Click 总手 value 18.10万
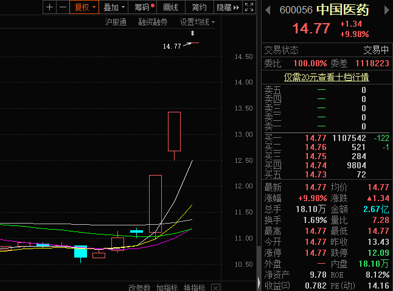Viewport: 393px width, 291px height. point(311,209)
